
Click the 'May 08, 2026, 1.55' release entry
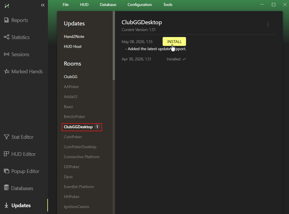[137, 42]
